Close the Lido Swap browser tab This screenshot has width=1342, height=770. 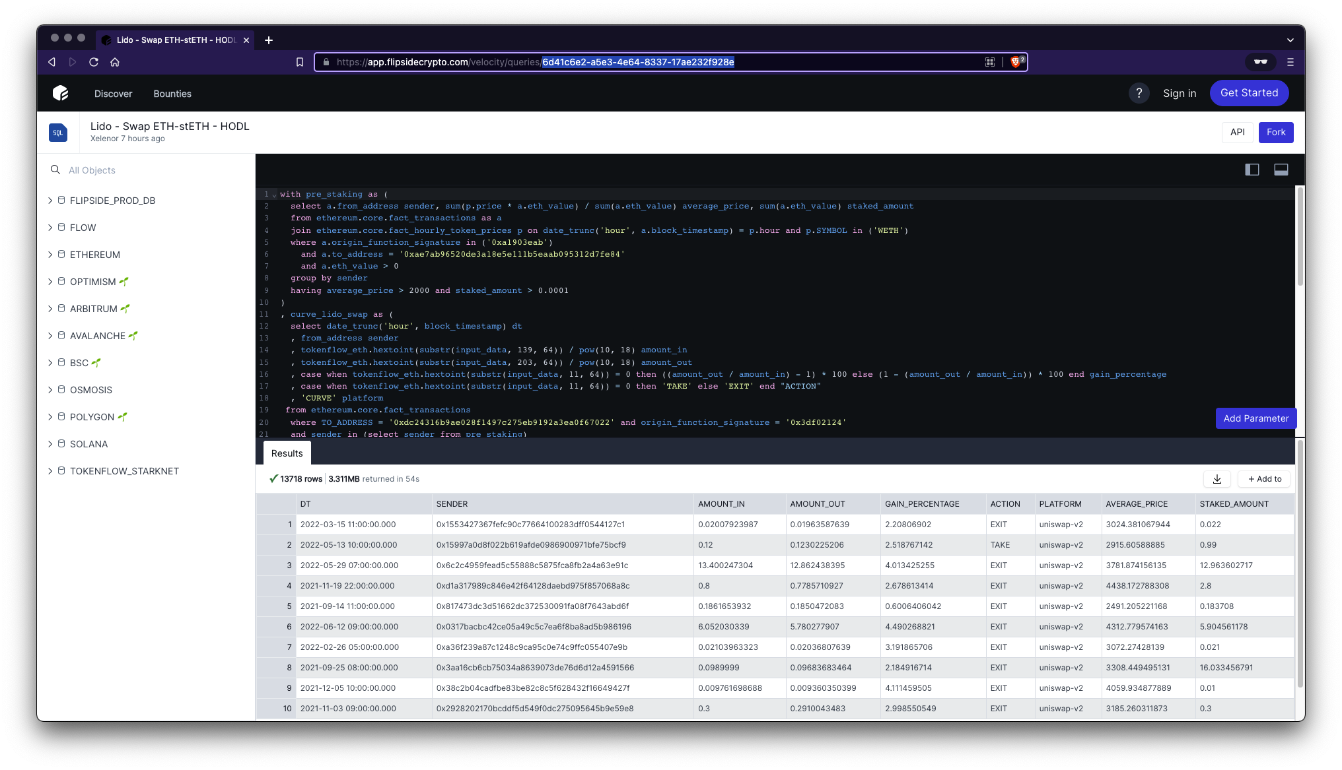pos(246,40)
